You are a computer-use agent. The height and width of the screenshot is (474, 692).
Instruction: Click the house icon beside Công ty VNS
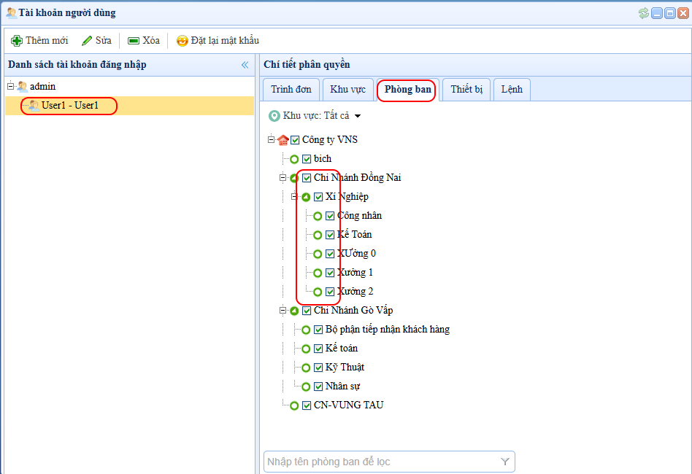[283, 140]
